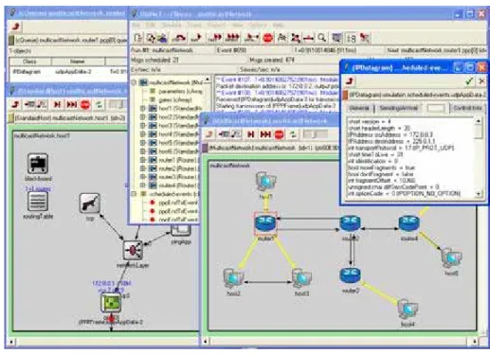Open the Options menu in main window

(258, 25)
